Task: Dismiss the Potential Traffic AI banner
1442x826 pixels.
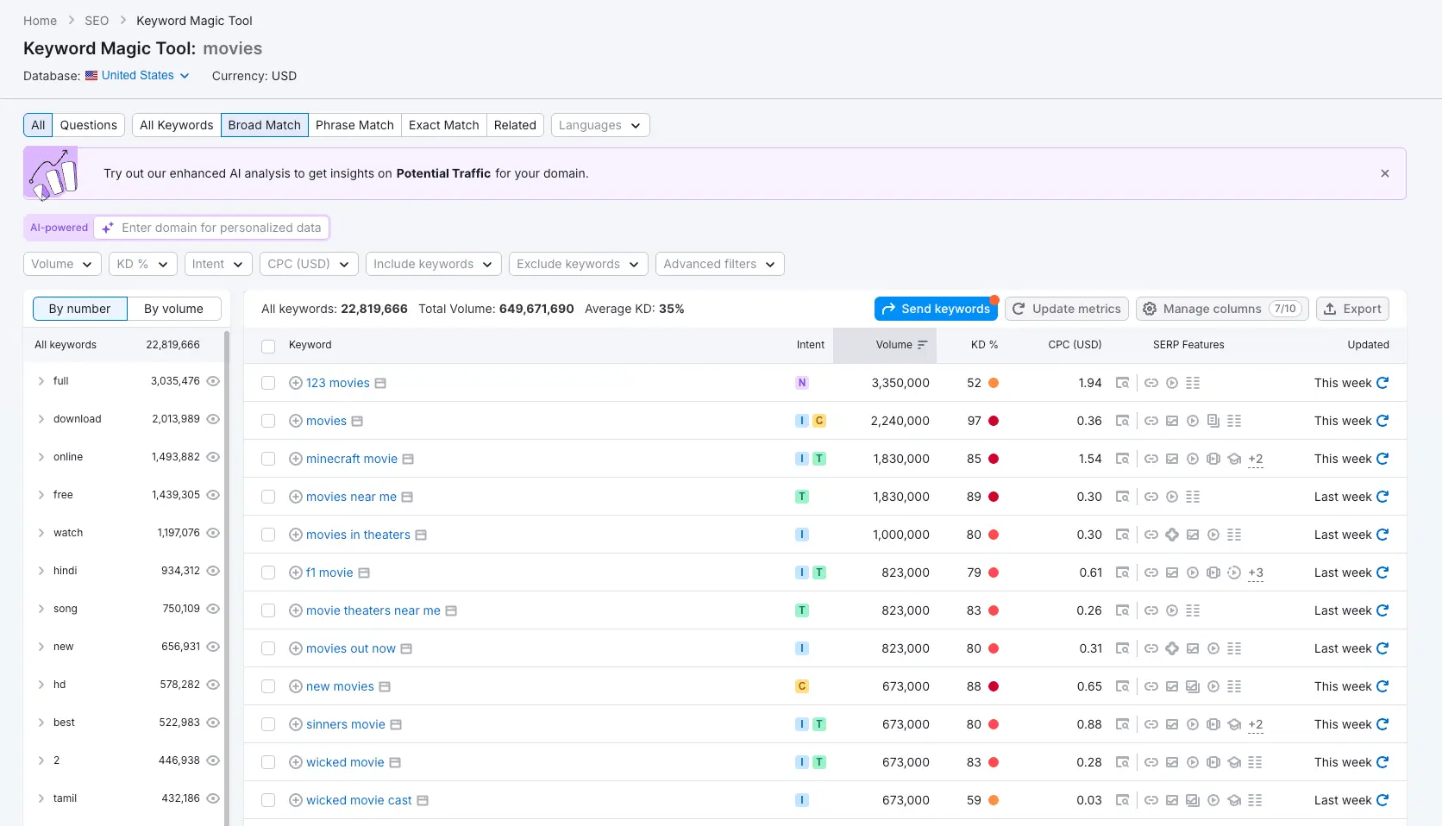Action: tap(1385, 173)
